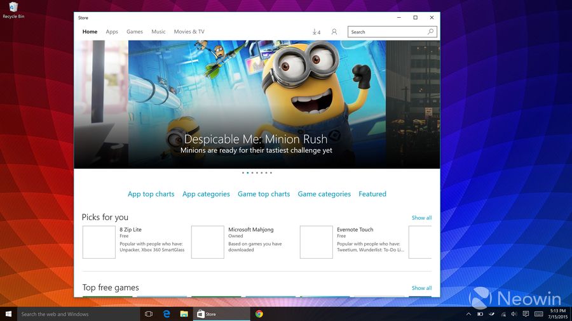Open the volume speaker tray icon
This screenshot has width=572, height=321.
point(514,314)
